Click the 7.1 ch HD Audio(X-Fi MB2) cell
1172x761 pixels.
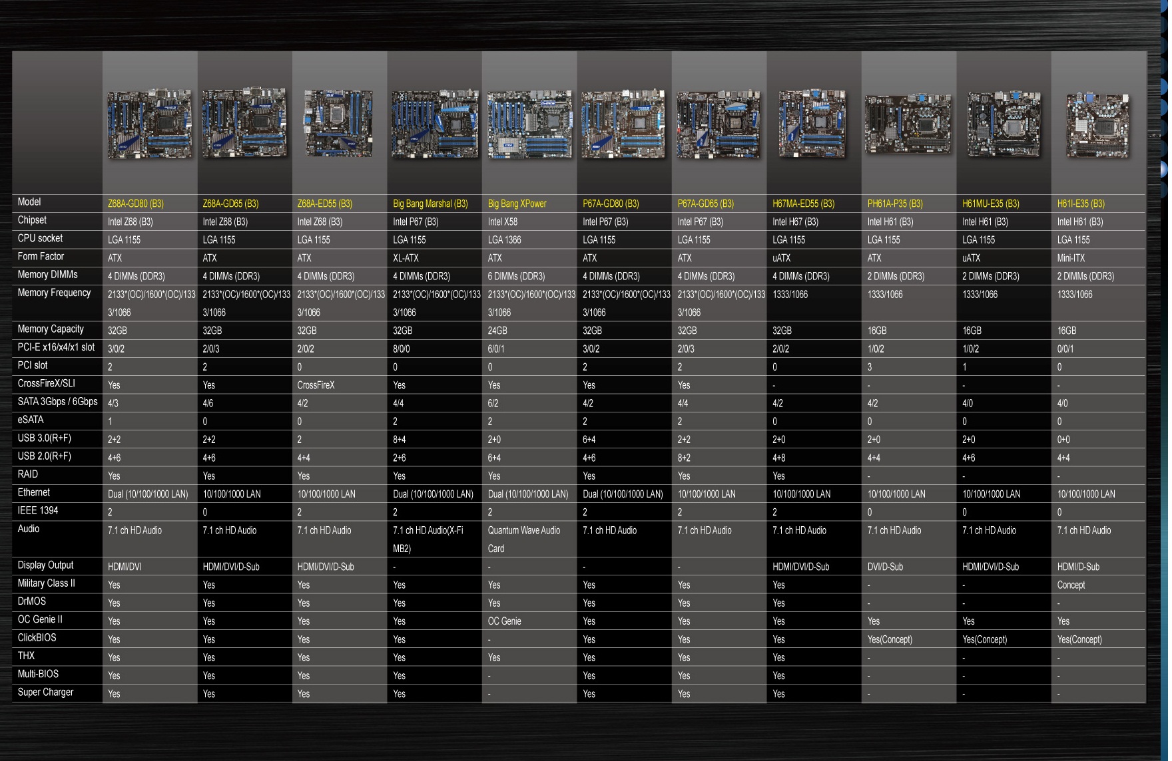click(x=428, y=539)
